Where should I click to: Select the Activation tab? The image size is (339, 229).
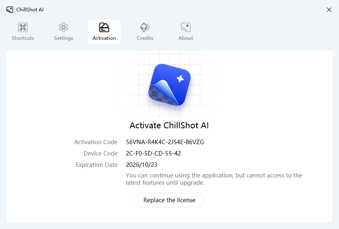point(104,32)
